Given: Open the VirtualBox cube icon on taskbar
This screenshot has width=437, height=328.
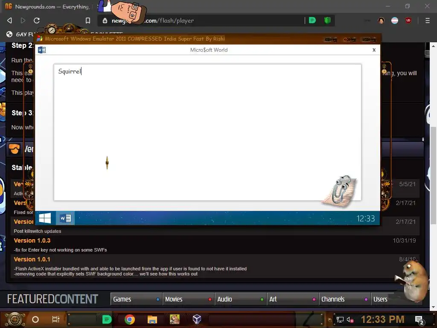Looking at the screenshot, I should tap(197, 319).
